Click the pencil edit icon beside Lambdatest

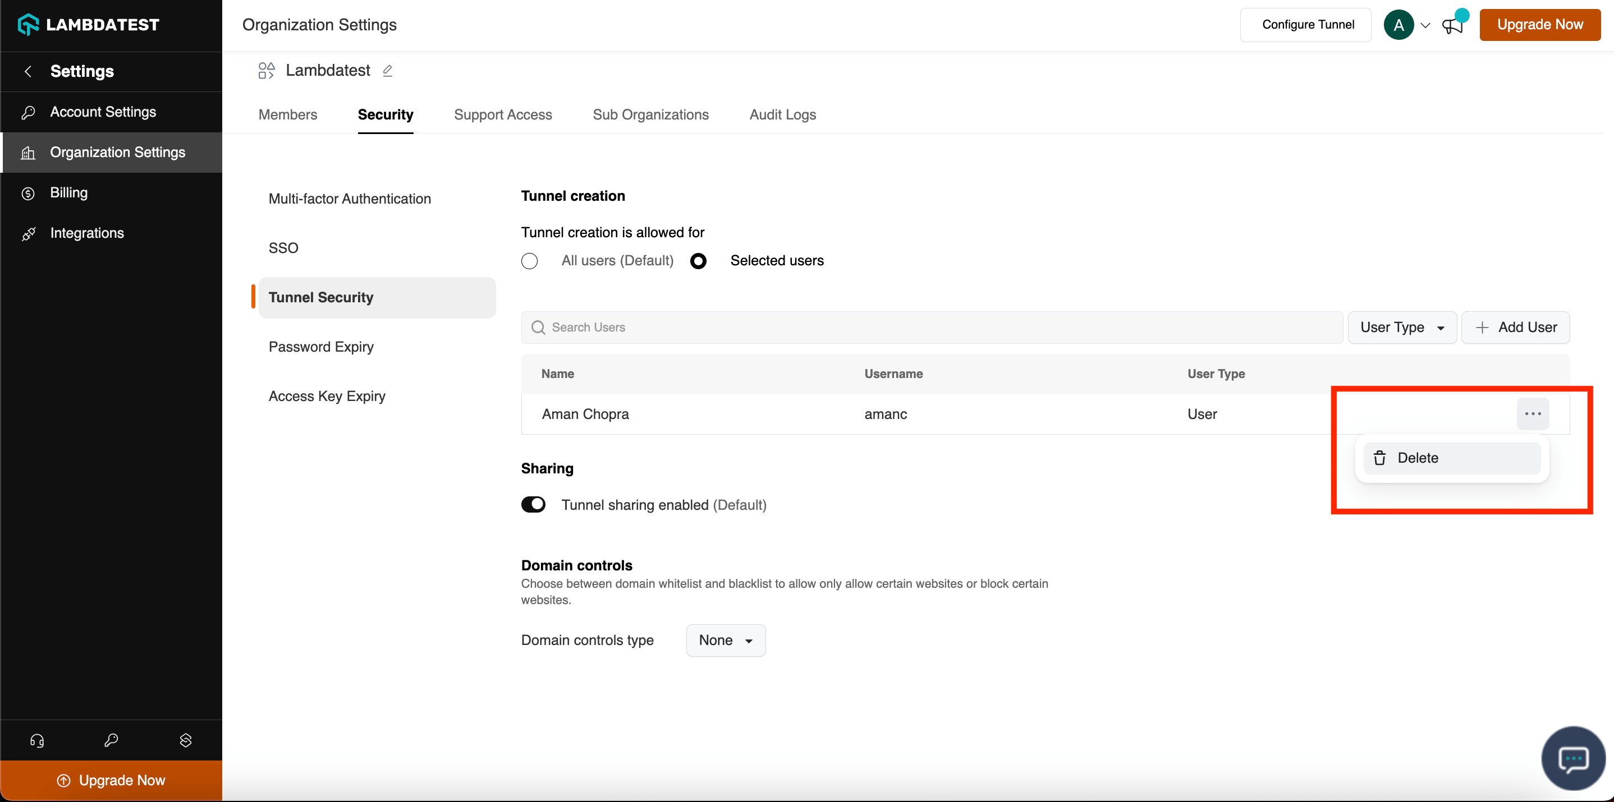click(387, 71)
